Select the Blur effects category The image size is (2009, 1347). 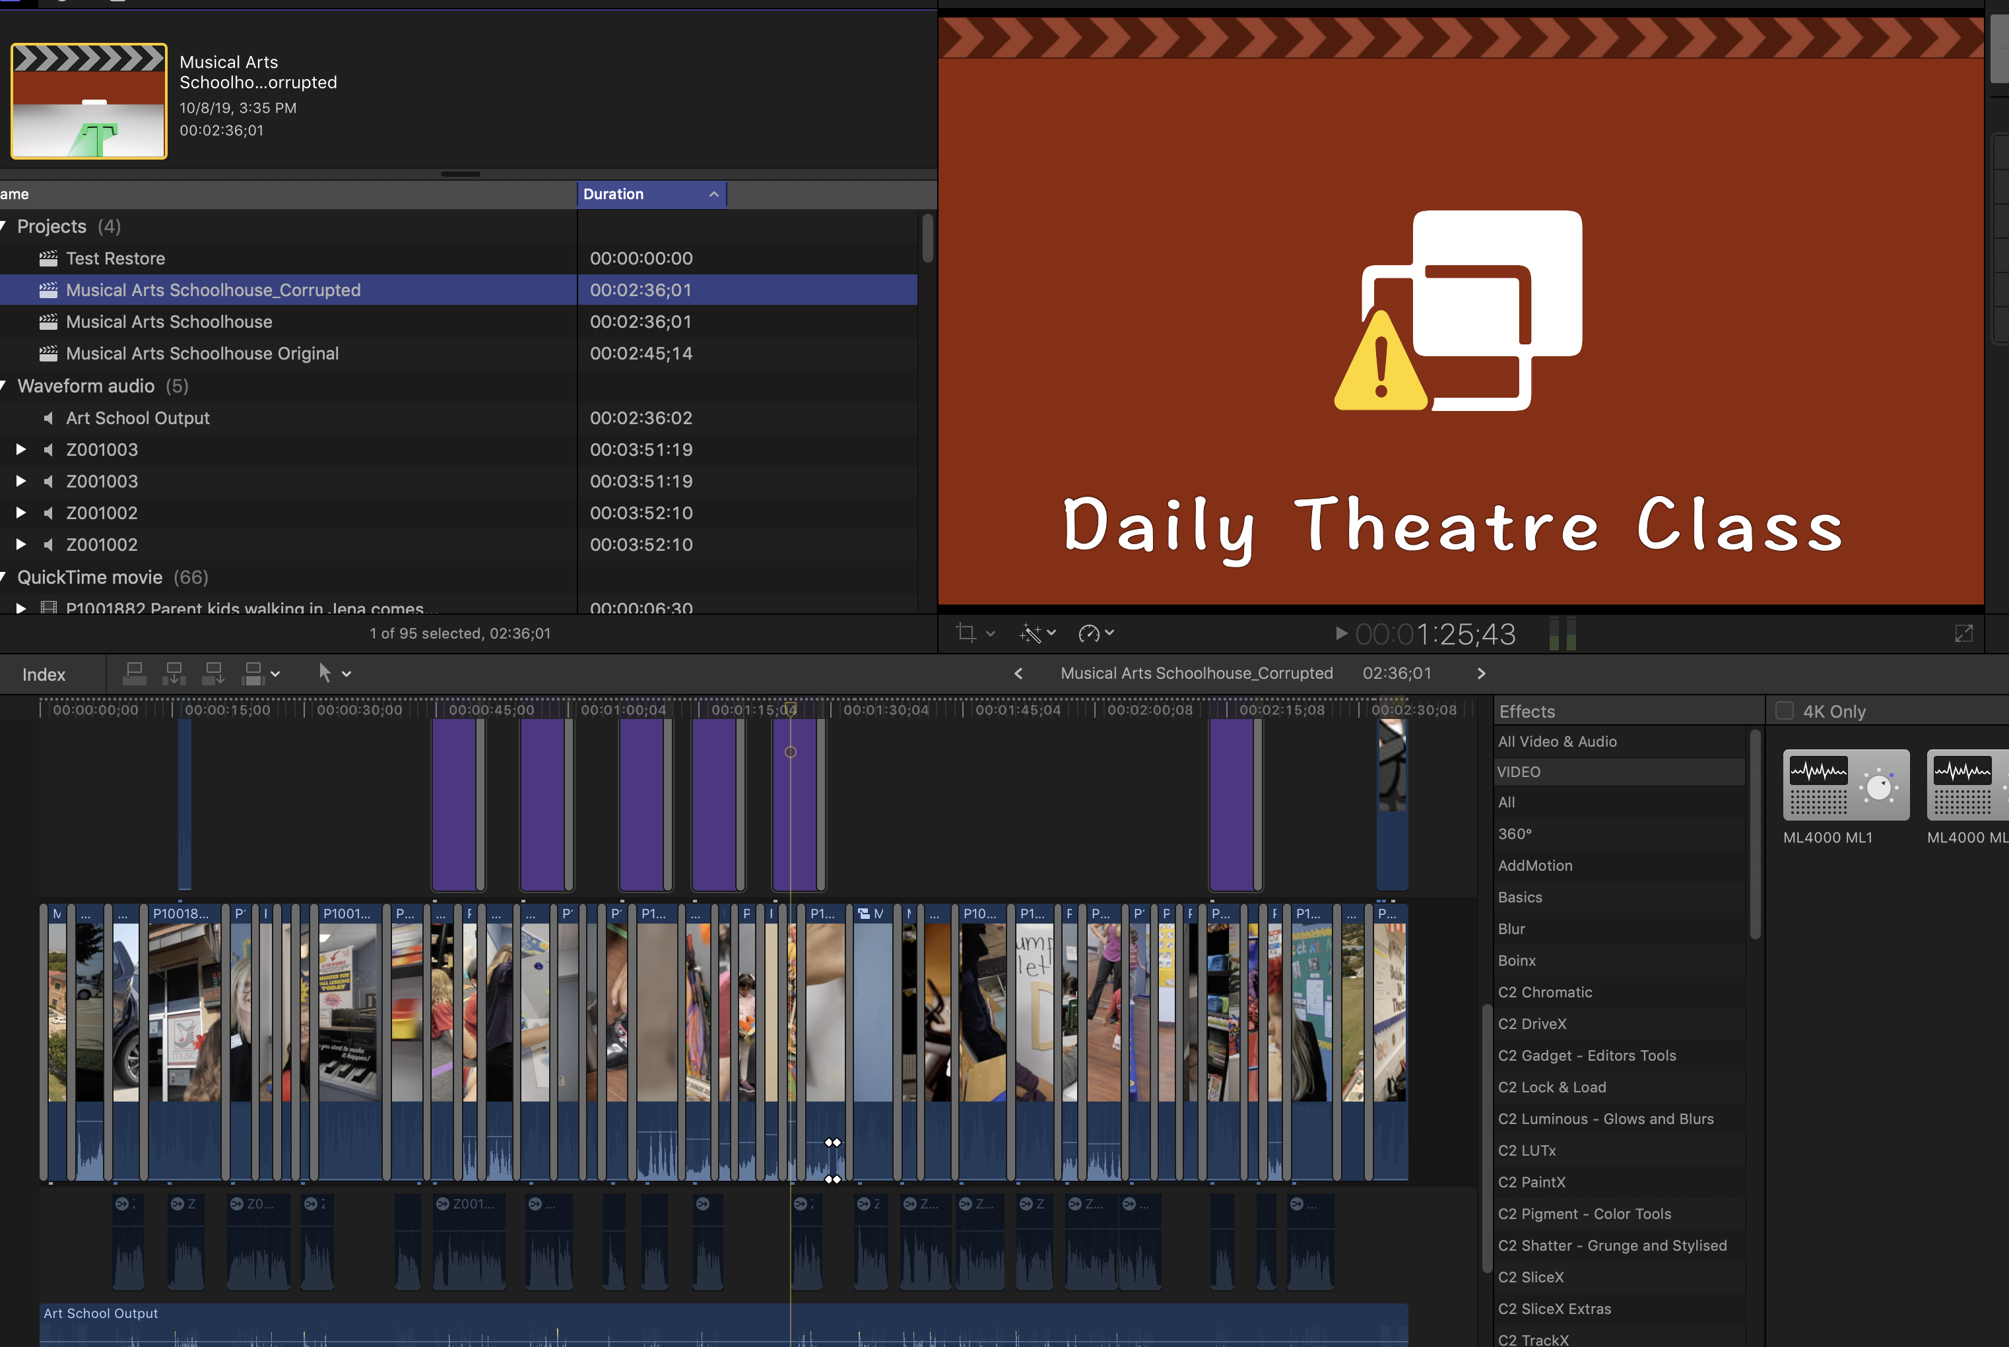tap(1511, 929)
